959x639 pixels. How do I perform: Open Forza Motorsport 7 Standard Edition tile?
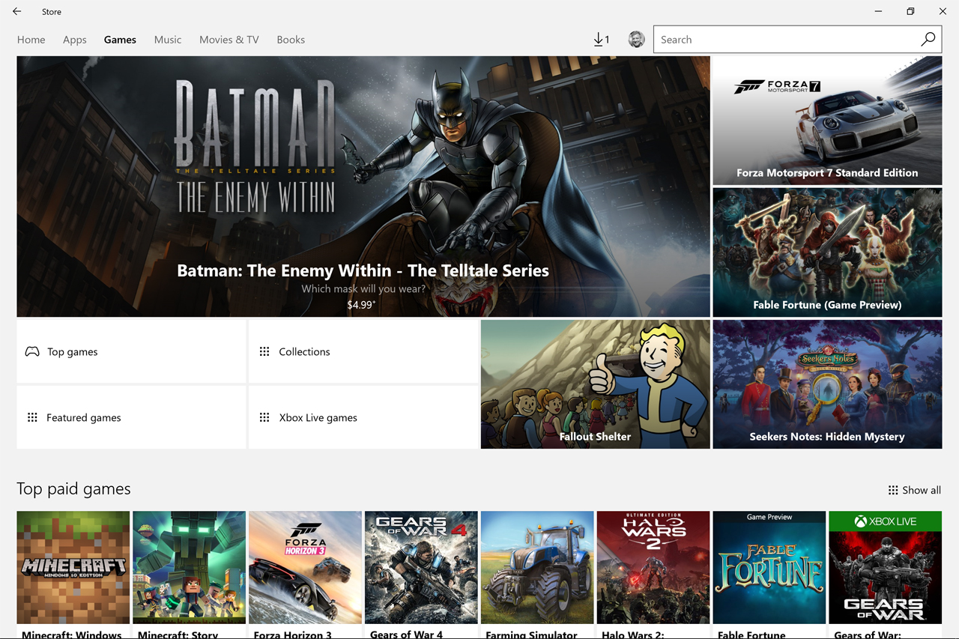(826, 120)
